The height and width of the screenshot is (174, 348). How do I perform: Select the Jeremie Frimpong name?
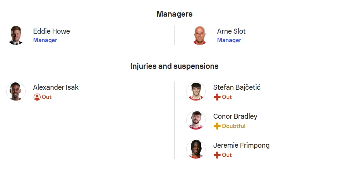[x=242, y=145]
